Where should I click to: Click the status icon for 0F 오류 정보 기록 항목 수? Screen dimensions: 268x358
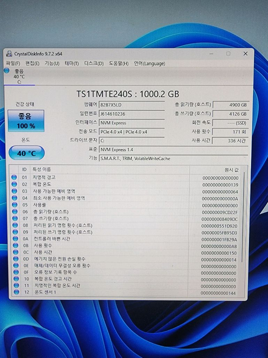pyautogui.click(x=16, y=272)
